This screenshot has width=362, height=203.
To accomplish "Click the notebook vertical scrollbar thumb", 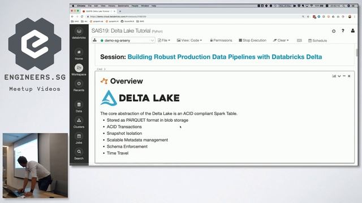I will [x=357, y=52].
